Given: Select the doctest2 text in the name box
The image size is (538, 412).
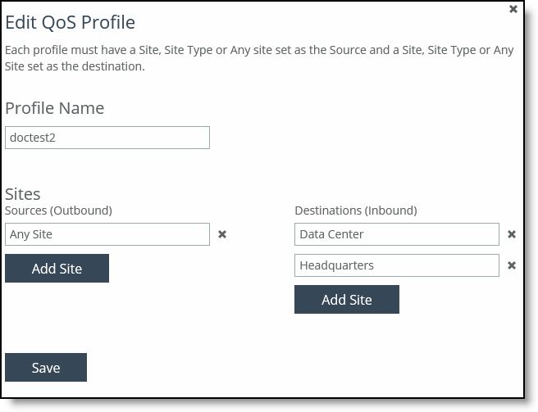Looking at the screenshot, I should coord(33,138).
